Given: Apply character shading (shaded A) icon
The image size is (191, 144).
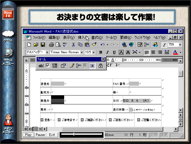Looking at the screenshot, I should pos(128,52).
